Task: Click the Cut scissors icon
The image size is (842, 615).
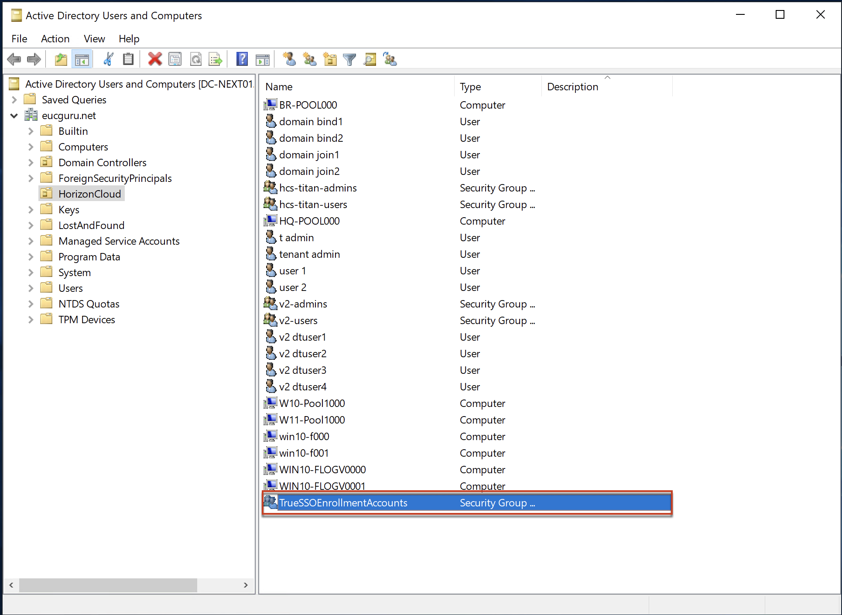Action: pyautogui.click(x=108, y=59)
